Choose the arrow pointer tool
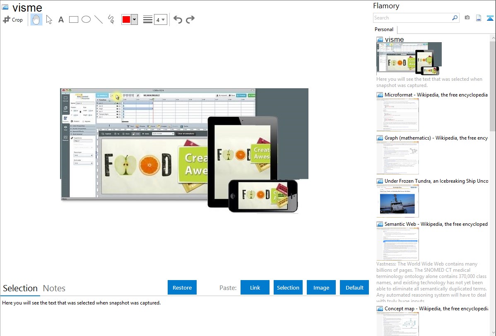This screenshot has width=496, height=336. click(49, 19)
